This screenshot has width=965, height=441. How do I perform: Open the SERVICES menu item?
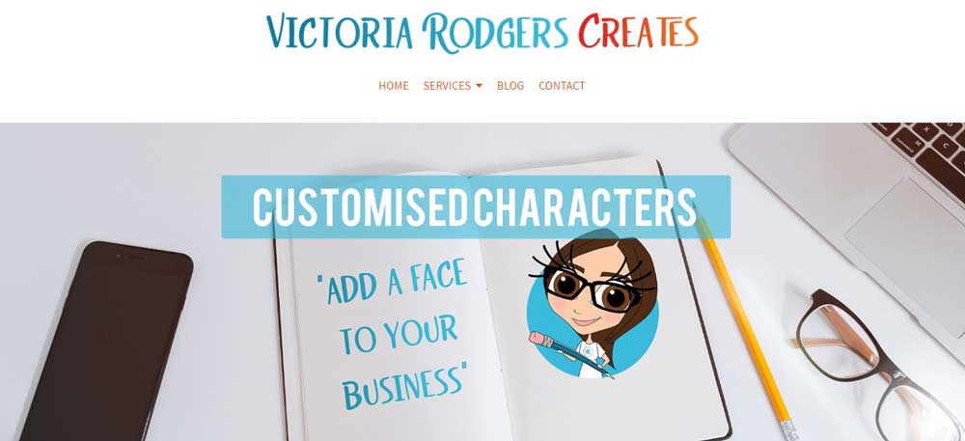pyautogui.click(x=447, y=86)
